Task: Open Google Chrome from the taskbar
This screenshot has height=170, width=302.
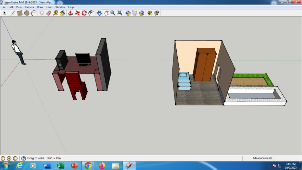Action: coord(88,165)
